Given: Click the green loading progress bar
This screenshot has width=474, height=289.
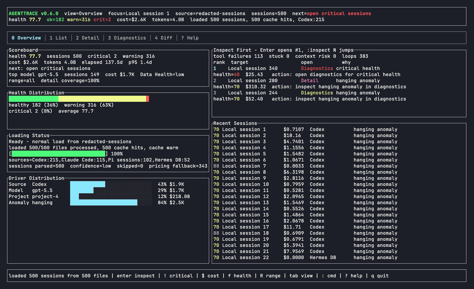Looking at the screenshot, I should click(58, 154).
